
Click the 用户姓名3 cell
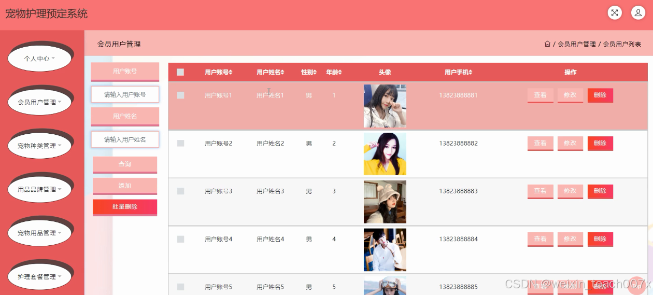click(x=270, y=191)
